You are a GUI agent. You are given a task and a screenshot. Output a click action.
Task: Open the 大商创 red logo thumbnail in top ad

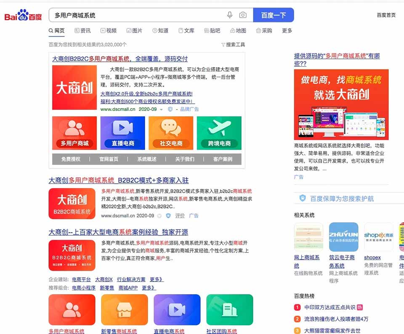(74, 87)
